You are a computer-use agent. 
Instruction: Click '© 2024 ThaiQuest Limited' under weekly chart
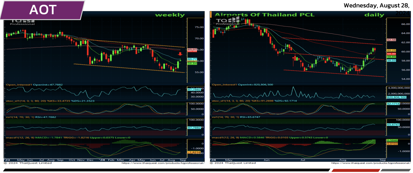coord(28,163)
